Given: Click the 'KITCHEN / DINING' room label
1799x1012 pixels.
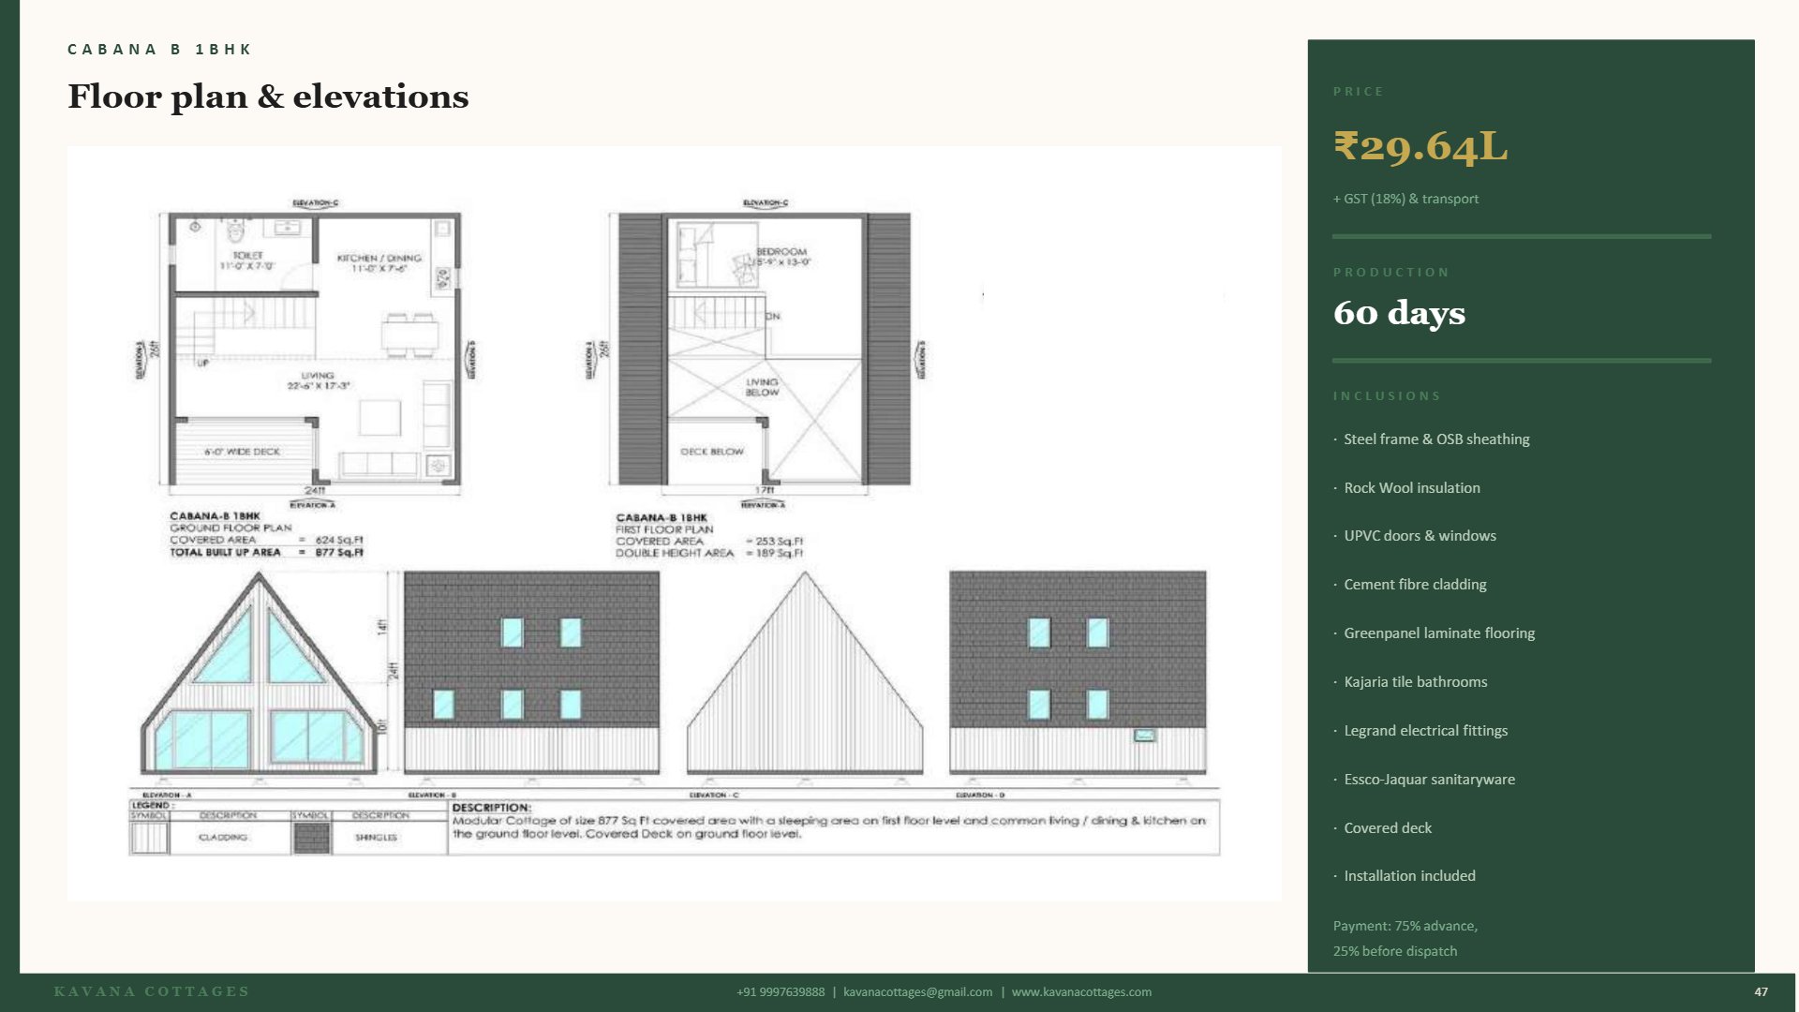Looking at the screenshot, I should coord(379,259).
